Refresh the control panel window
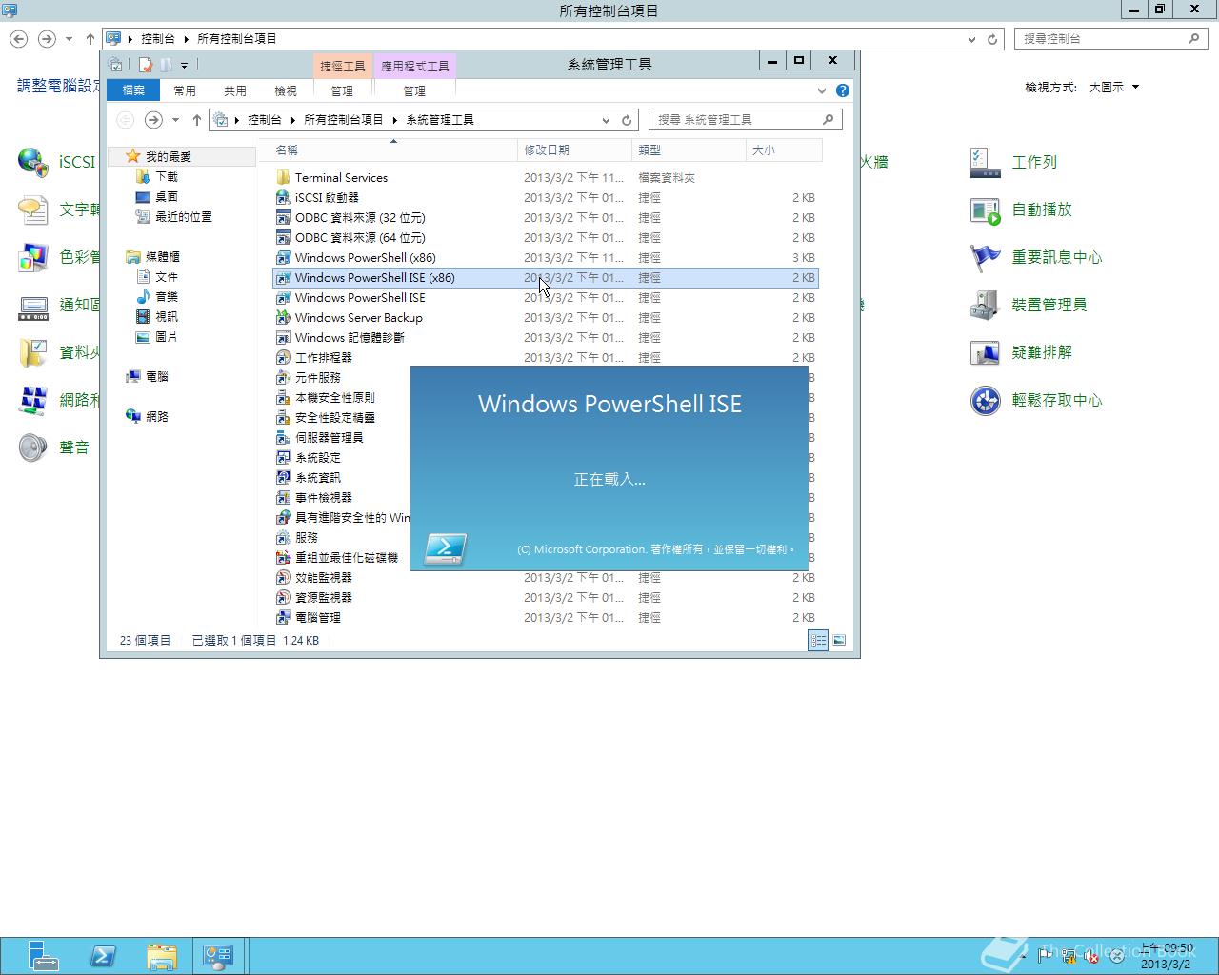The width and height of the screenshot is (1219, 975). click(992, 39)
